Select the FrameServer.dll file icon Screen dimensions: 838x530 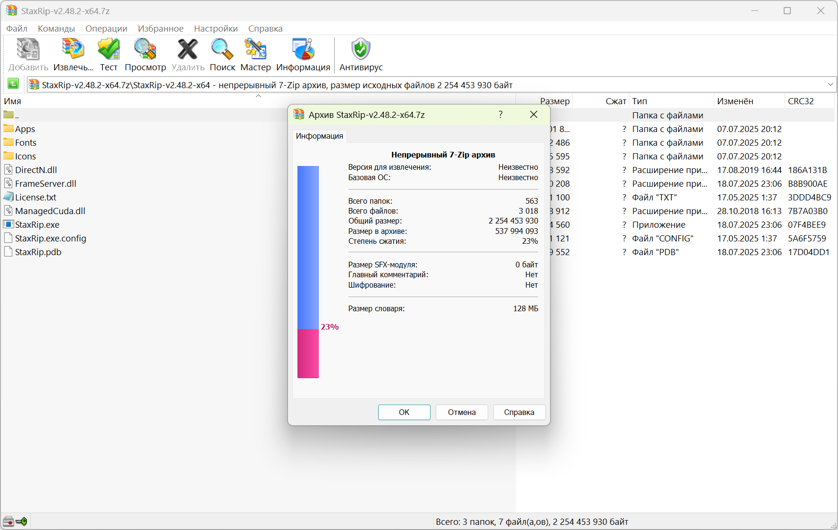8,183
